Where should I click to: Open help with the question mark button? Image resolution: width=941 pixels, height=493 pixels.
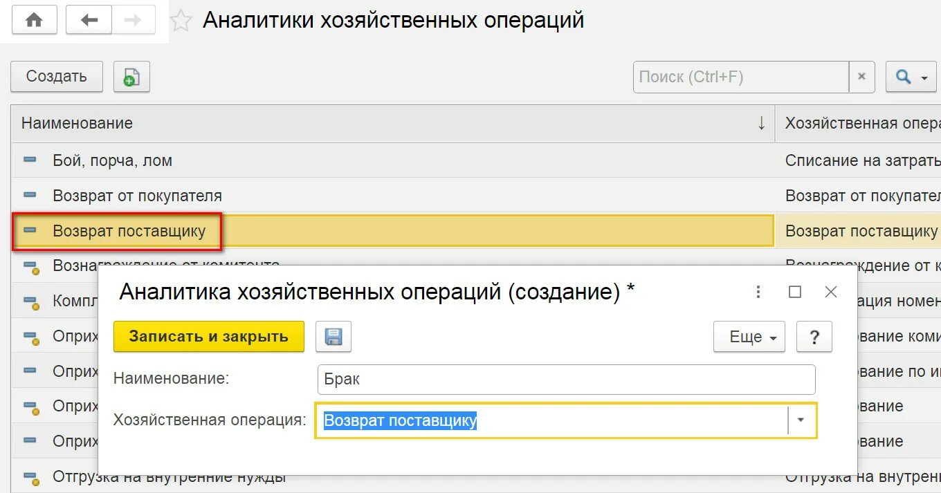pos(814,337)
